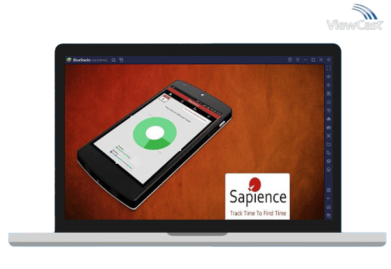391x269 pixels.
Task: Go to Android home via sidebar bottom home icon
Action: point(329,207)
